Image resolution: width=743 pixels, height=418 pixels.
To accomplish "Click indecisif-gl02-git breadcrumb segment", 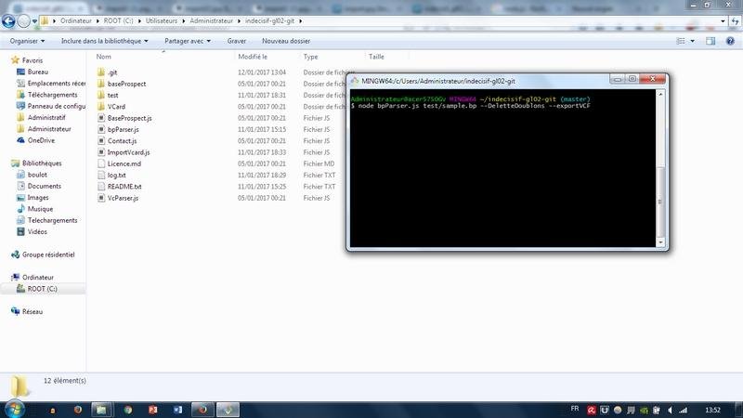I will pyautogui.click(x=269, y=20).
